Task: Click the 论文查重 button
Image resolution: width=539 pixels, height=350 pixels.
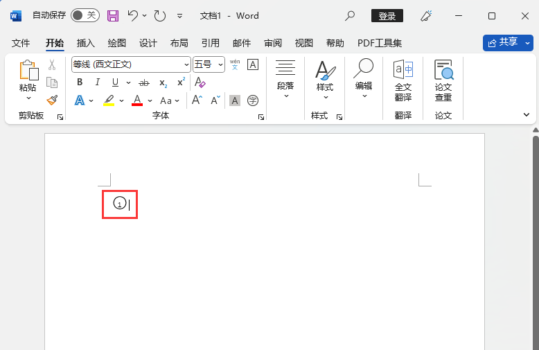Action: (443, 80)
